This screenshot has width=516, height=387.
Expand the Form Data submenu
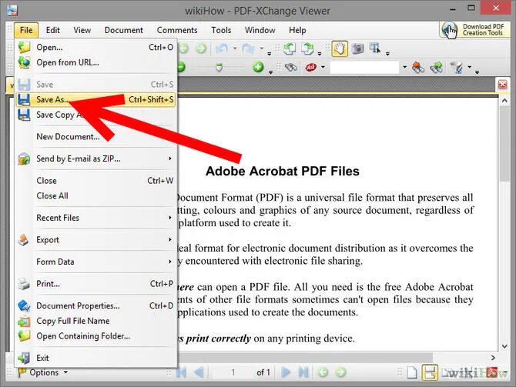[x=95, y=262]
